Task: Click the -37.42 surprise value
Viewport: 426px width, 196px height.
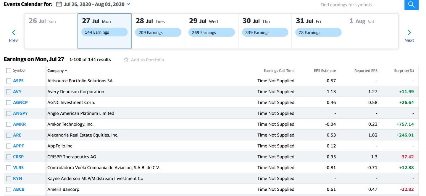Action: pos(407,157)
